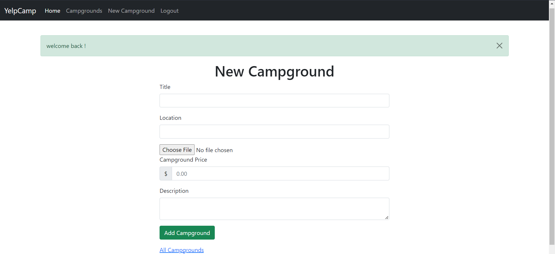The image size is (555, 254).
Task: Click into the Location text field
Action: pos(274,132)
